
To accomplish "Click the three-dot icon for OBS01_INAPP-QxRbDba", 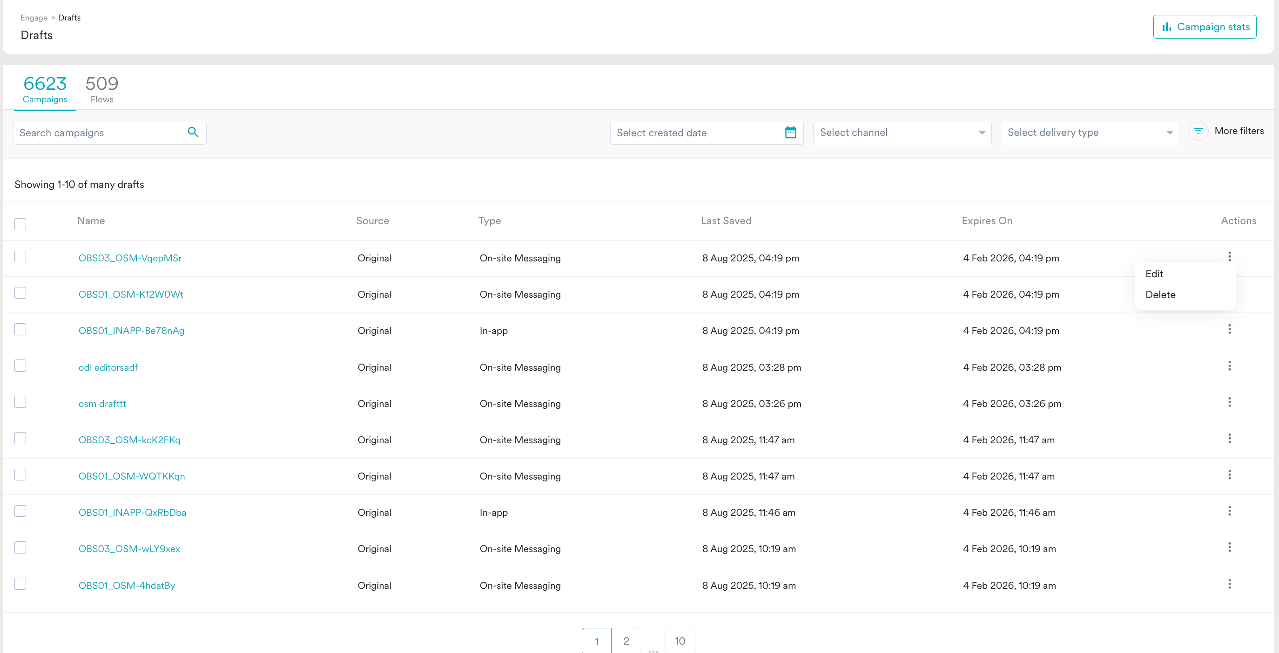I will (1229, 511).
